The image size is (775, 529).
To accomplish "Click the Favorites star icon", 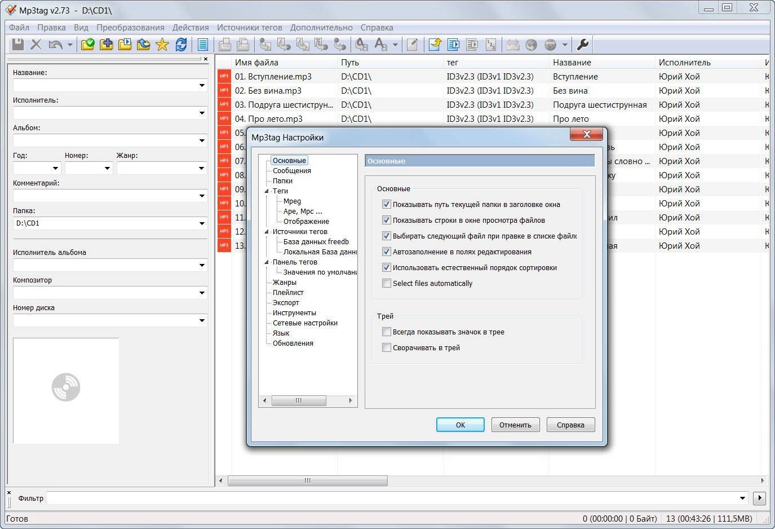I will 162,45.
